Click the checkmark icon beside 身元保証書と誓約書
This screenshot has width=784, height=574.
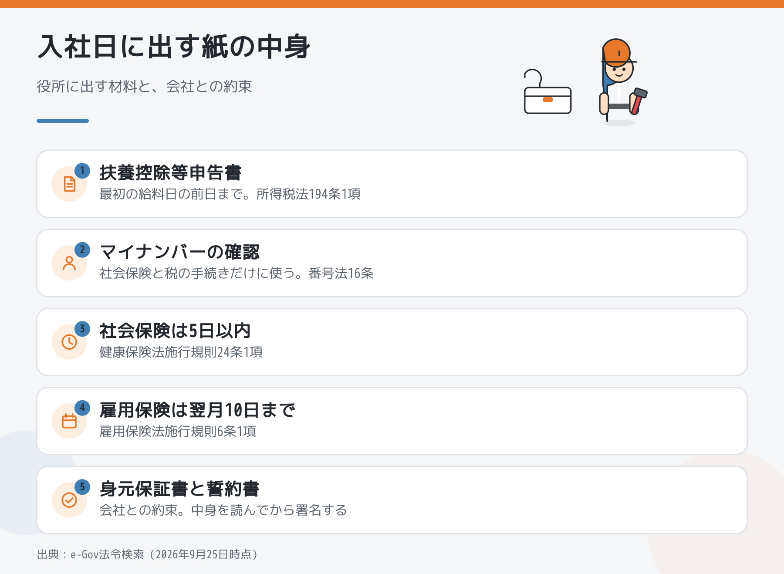coord(69,500)
